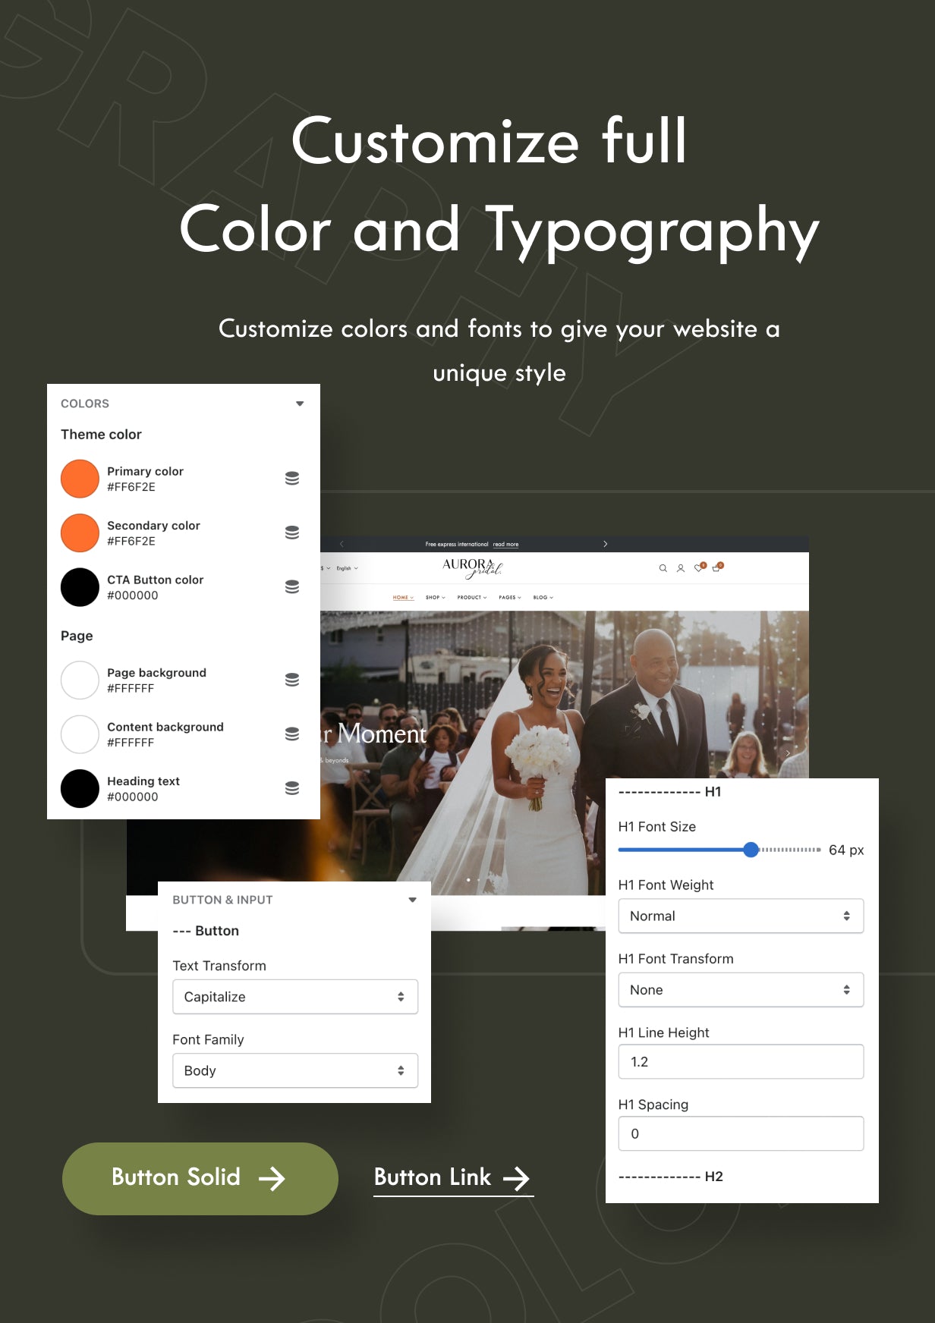Open the shopping cart icon in header

coord(716,567)
